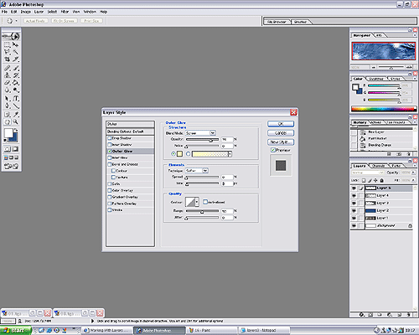Expand the Contour picker arrow
419x335 pixels.
coord(197,202)
